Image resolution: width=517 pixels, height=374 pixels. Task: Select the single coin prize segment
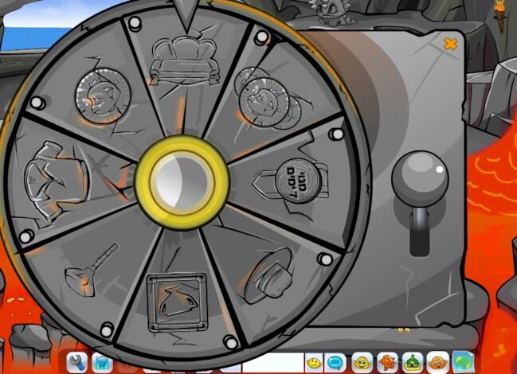103,96
